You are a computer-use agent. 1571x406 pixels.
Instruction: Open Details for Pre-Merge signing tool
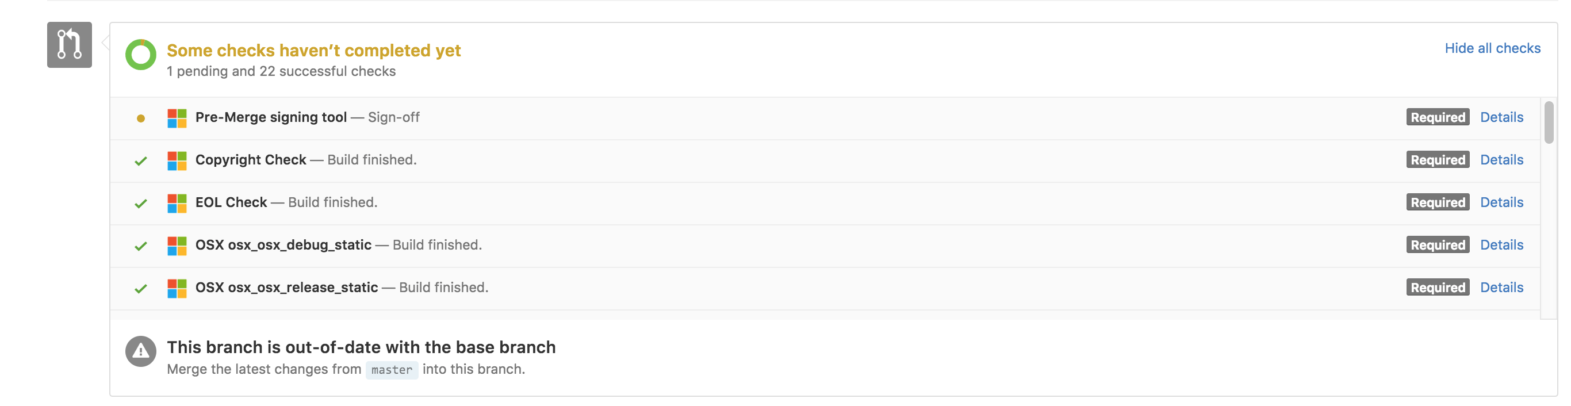coord(1501,117)
